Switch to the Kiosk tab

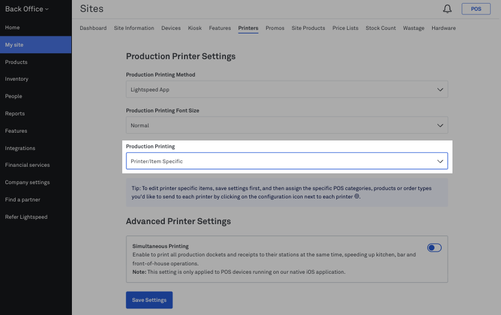tap(195, 28)
